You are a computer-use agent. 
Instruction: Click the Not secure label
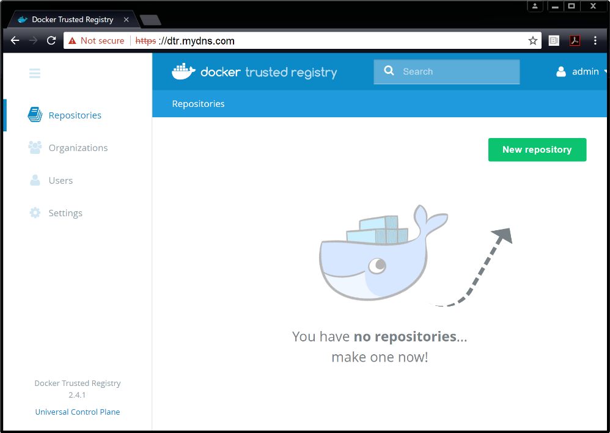coord(102,41)
